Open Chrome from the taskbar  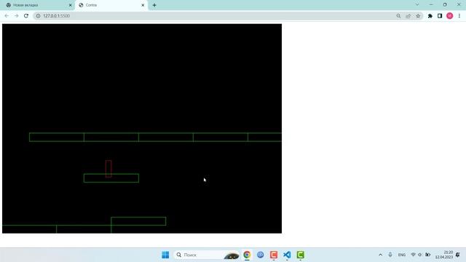(x=247, y=255)
